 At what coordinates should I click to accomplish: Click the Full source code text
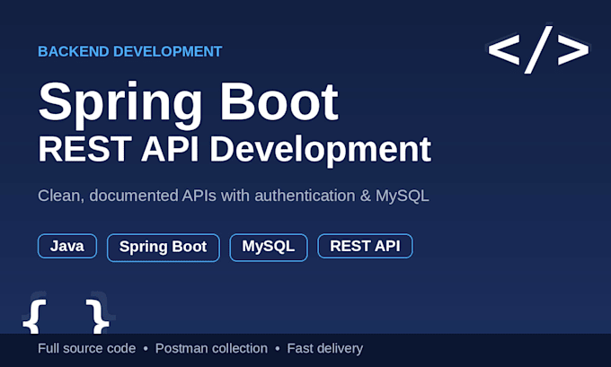tap(87, 348)
